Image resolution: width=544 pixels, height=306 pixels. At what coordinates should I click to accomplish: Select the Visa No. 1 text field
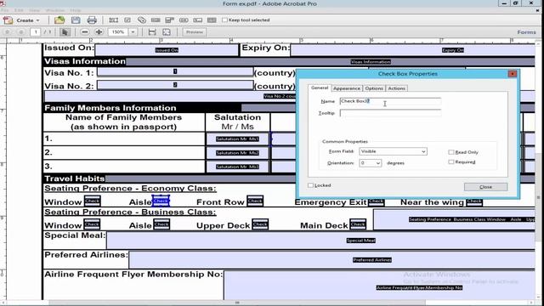tap(175, 71)
